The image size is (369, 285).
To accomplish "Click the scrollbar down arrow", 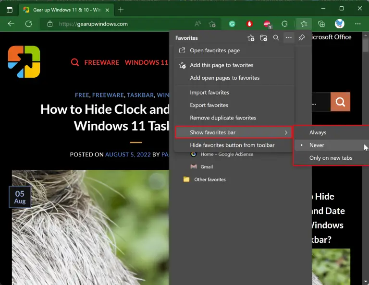I will coord(366,282).
